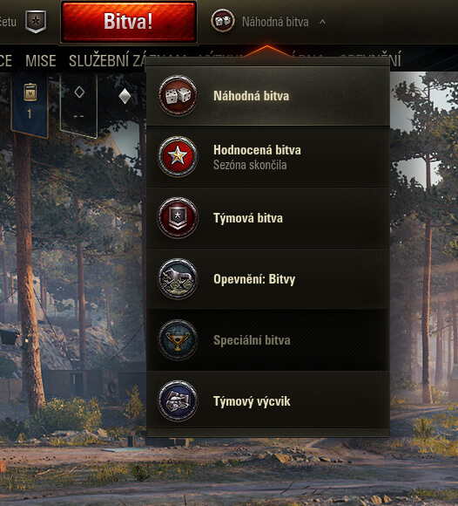This screenshot has height=506, width=458.
Task: Open the SLUŽEBNÍ ZÁZNAM tab
Action: (x=107, y=61)
